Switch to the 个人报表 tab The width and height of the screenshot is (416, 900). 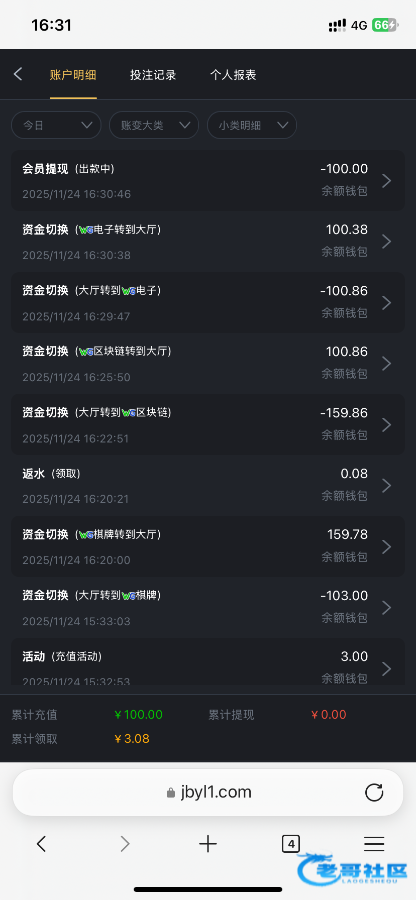[x=233, y=75]
